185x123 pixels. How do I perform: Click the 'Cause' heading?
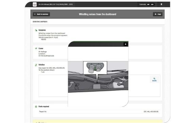pyautogui.click(x=41, y=48)
